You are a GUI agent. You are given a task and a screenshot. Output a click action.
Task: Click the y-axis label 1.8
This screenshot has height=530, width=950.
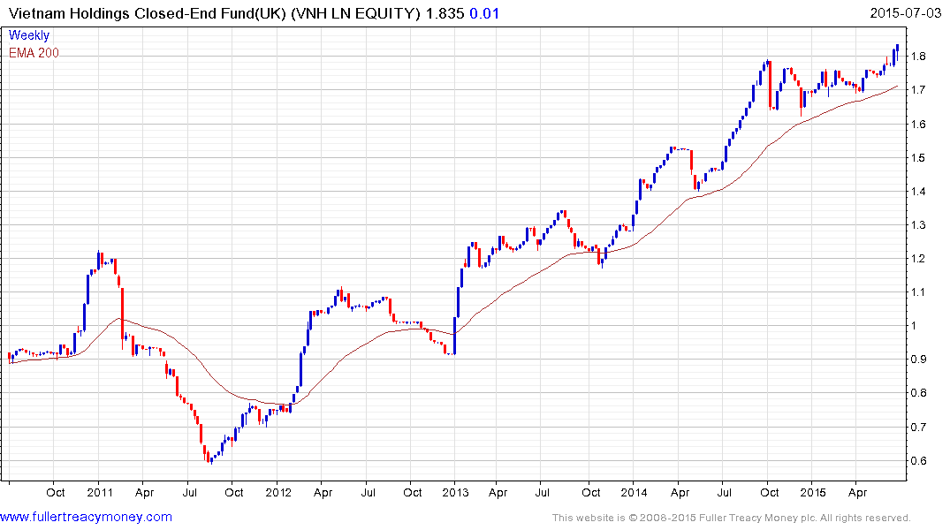coord(918,57)
